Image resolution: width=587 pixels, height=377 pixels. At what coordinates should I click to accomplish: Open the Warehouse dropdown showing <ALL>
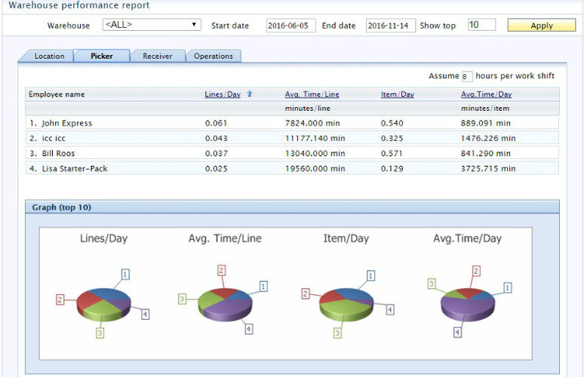152,25
